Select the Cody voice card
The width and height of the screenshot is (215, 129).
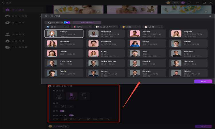64,73
